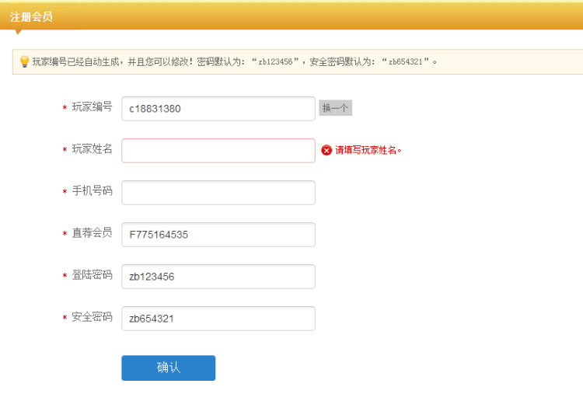
Task: Click the 直荐会员 label
Action: click(x=92, y=233)
